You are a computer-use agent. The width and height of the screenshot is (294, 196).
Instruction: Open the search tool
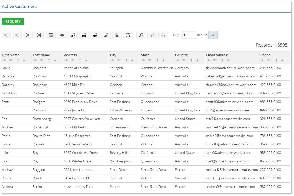pyautogui.click(x=141, y=35)
